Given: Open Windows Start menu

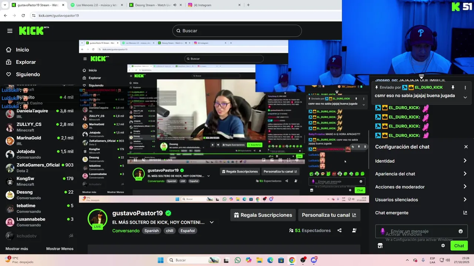Looking at the screenshot, I should pos(160,260).
